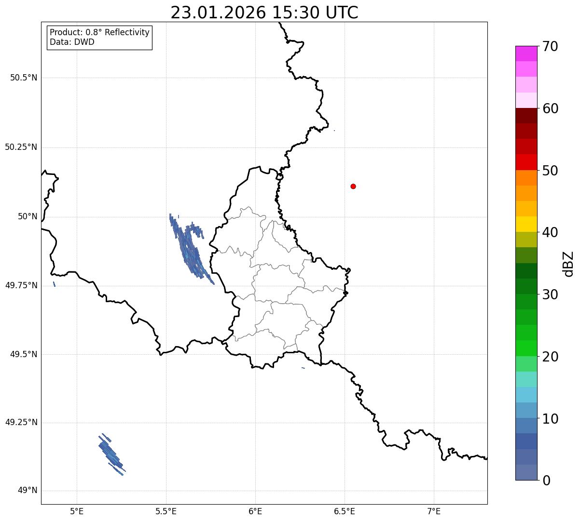
Task: Select the yellow 40 dBZ color band
Action: (526, 224)
